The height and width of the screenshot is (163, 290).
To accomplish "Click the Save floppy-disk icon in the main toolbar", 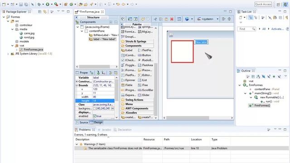I will point(21,4).
